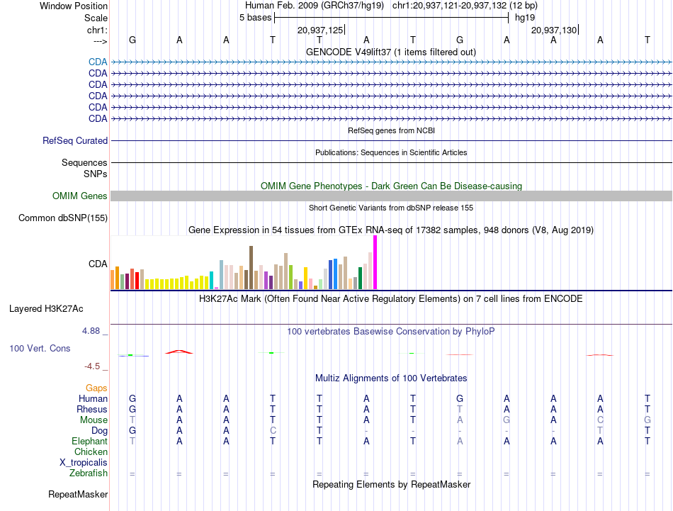Select the Mouse species label
The height and width of the screenshot is (511, 673).
click(x=94, y=420)
